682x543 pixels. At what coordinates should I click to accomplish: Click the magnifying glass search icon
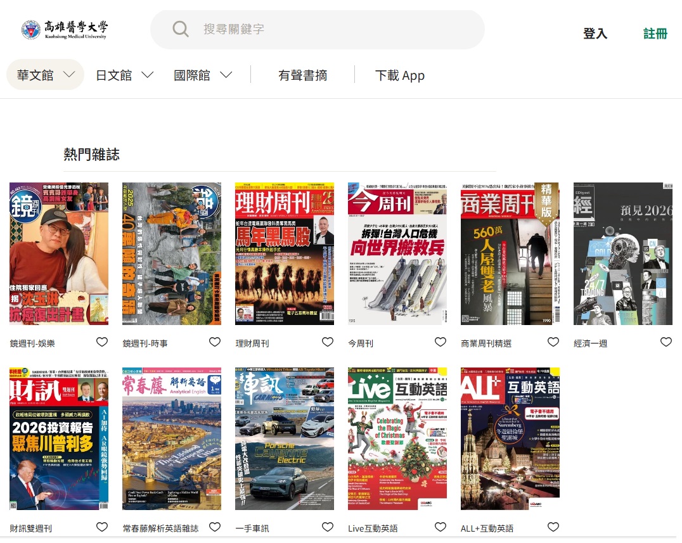tap(181, 29)
